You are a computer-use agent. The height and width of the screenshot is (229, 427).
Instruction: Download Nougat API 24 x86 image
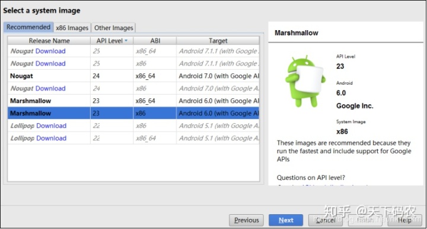(50, 89)
